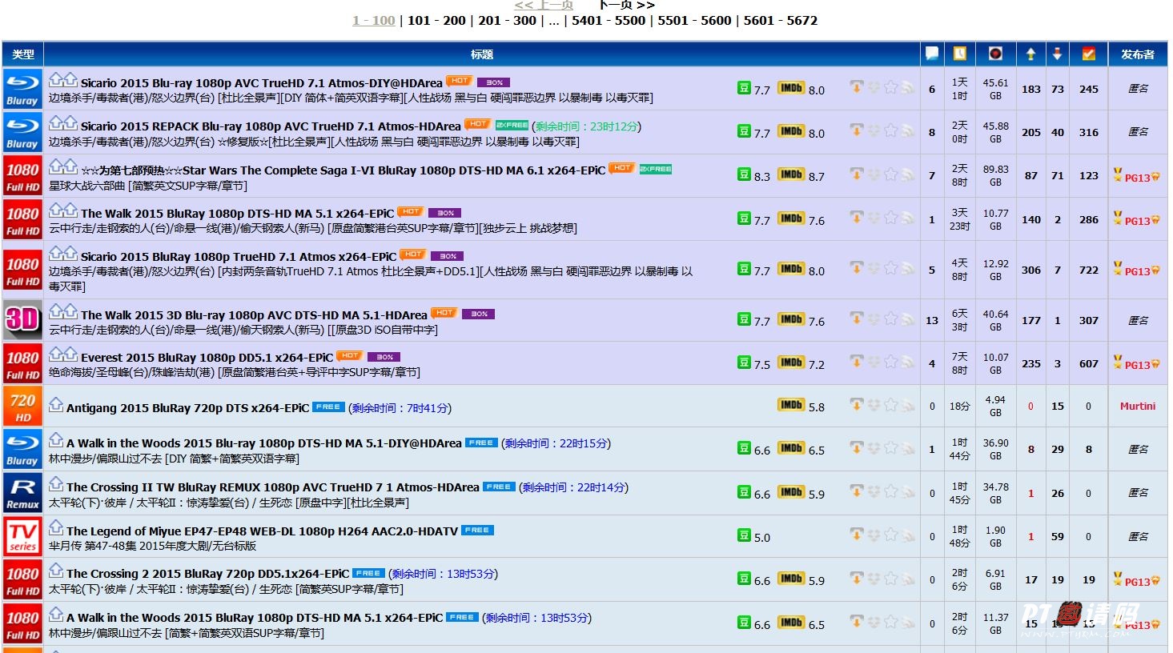Viewport: 1173px width, 653px height.
Task: Download The Legend of Miyue torrent via its icon
Action: [x=857, y=535]
